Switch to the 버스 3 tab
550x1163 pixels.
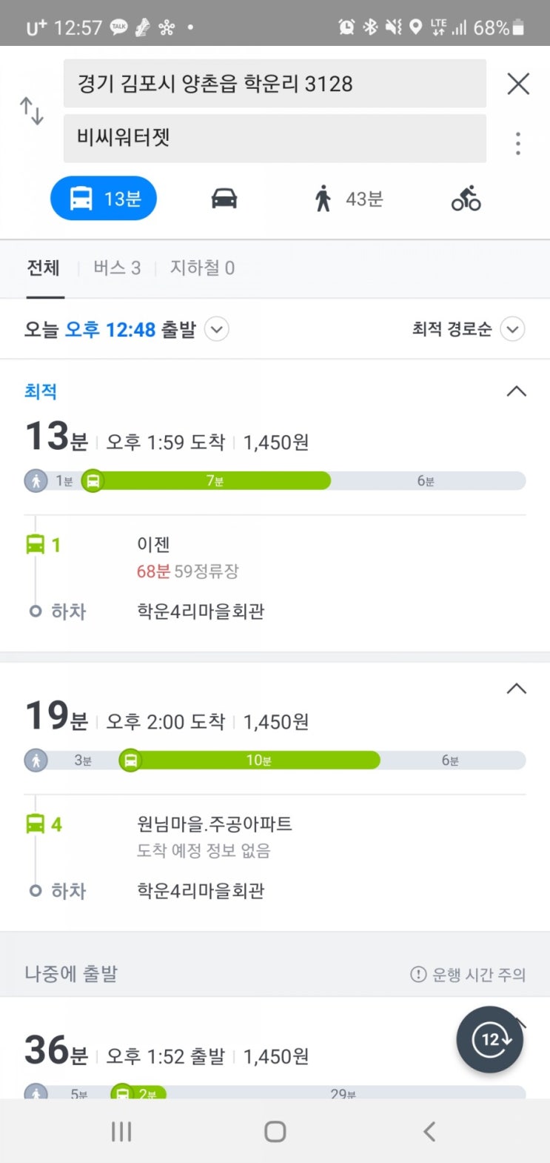tap(117, 268)
